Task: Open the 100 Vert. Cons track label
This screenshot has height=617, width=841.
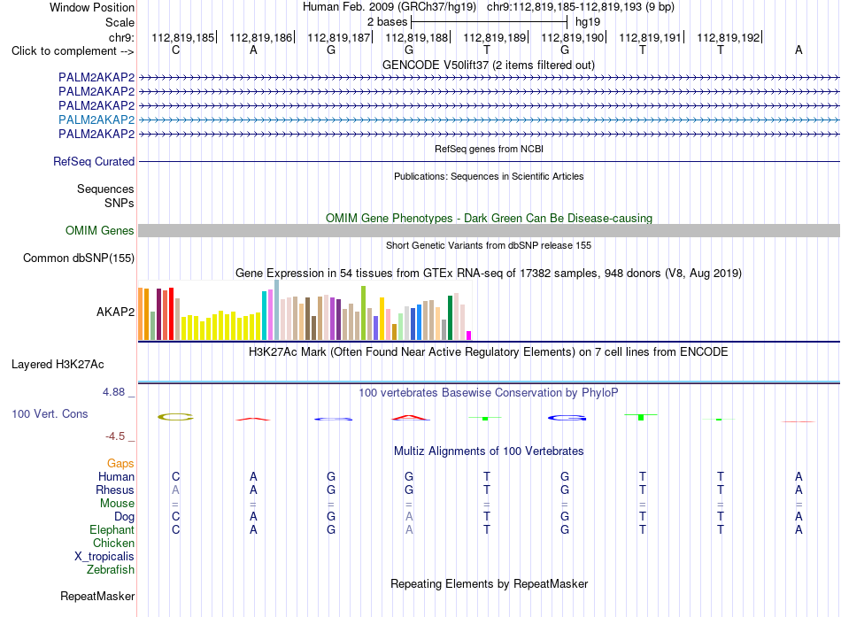Action: point(50,413)
